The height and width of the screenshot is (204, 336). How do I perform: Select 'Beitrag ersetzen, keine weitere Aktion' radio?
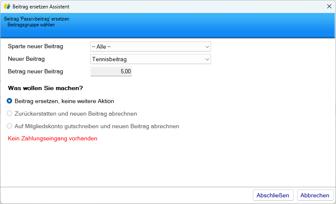tap(10, 101)
